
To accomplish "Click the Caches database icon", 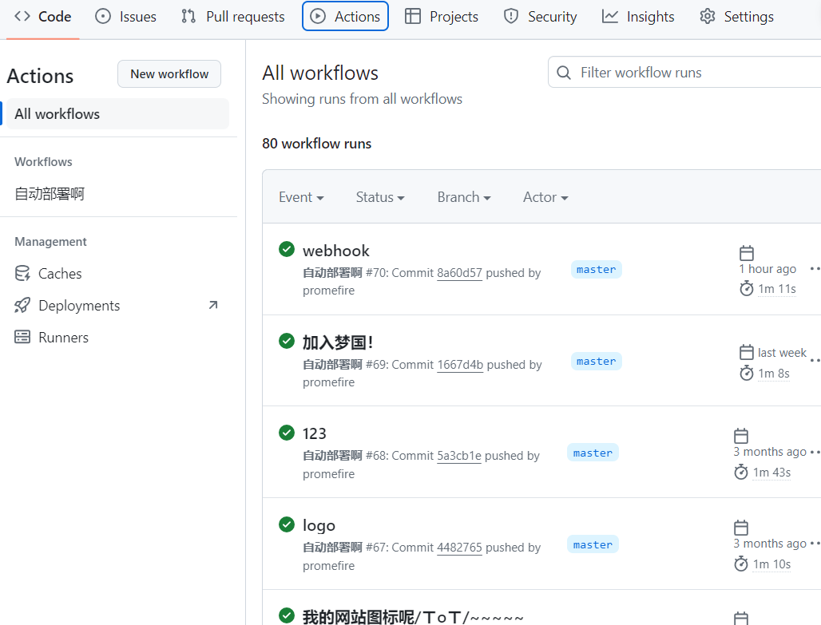I will [x=22, y=273].
